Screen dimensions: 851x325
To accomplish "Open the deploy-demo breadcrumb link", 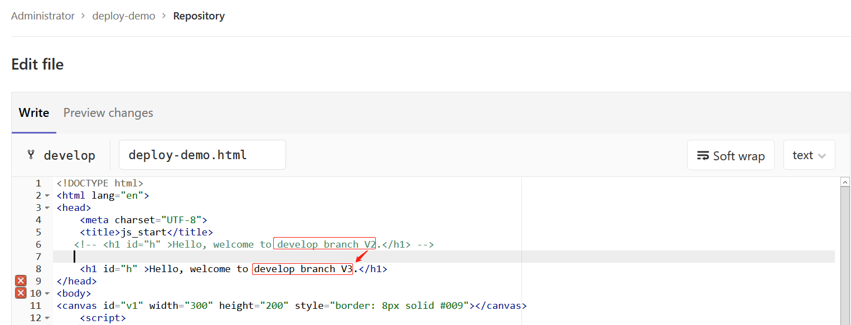I will 124,16.
